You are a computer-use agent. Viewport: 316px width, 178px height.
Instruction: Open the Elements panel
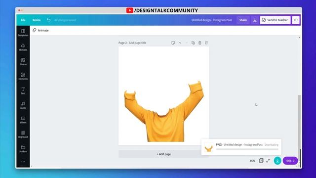23,76
